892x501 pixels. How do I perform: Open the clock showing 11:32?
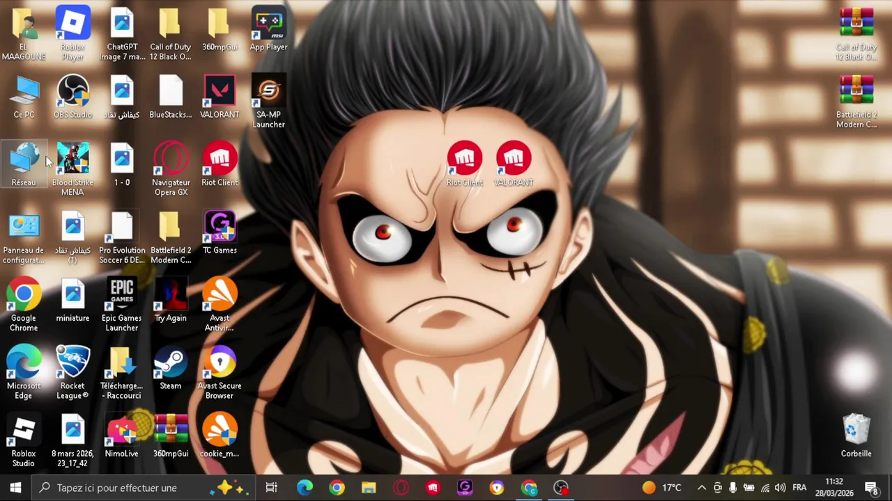coord(834,488)
